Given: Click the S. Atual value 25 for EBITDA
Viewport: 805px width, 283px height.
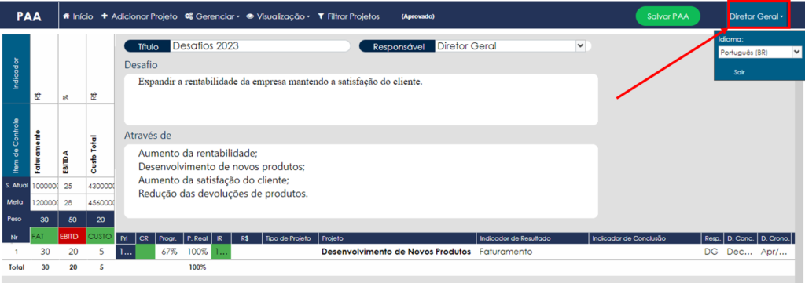Looking at the screenshot, I should [x=72, y=185].
